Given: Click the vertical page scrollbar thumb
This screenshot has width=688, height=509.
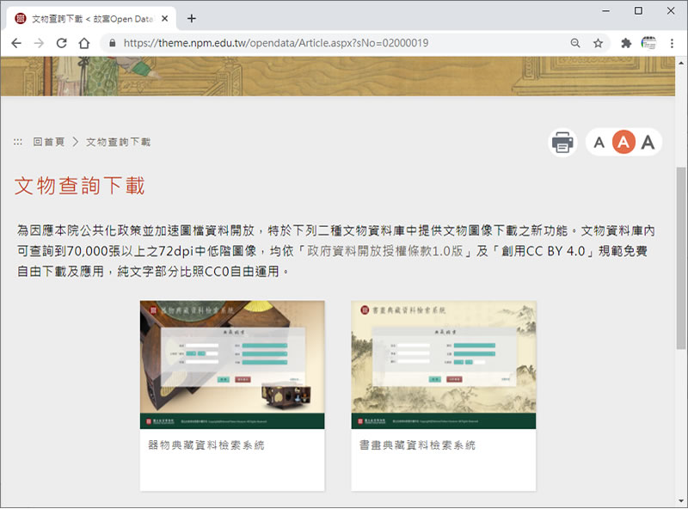Looking at the screenshot, I should point(681,258).
